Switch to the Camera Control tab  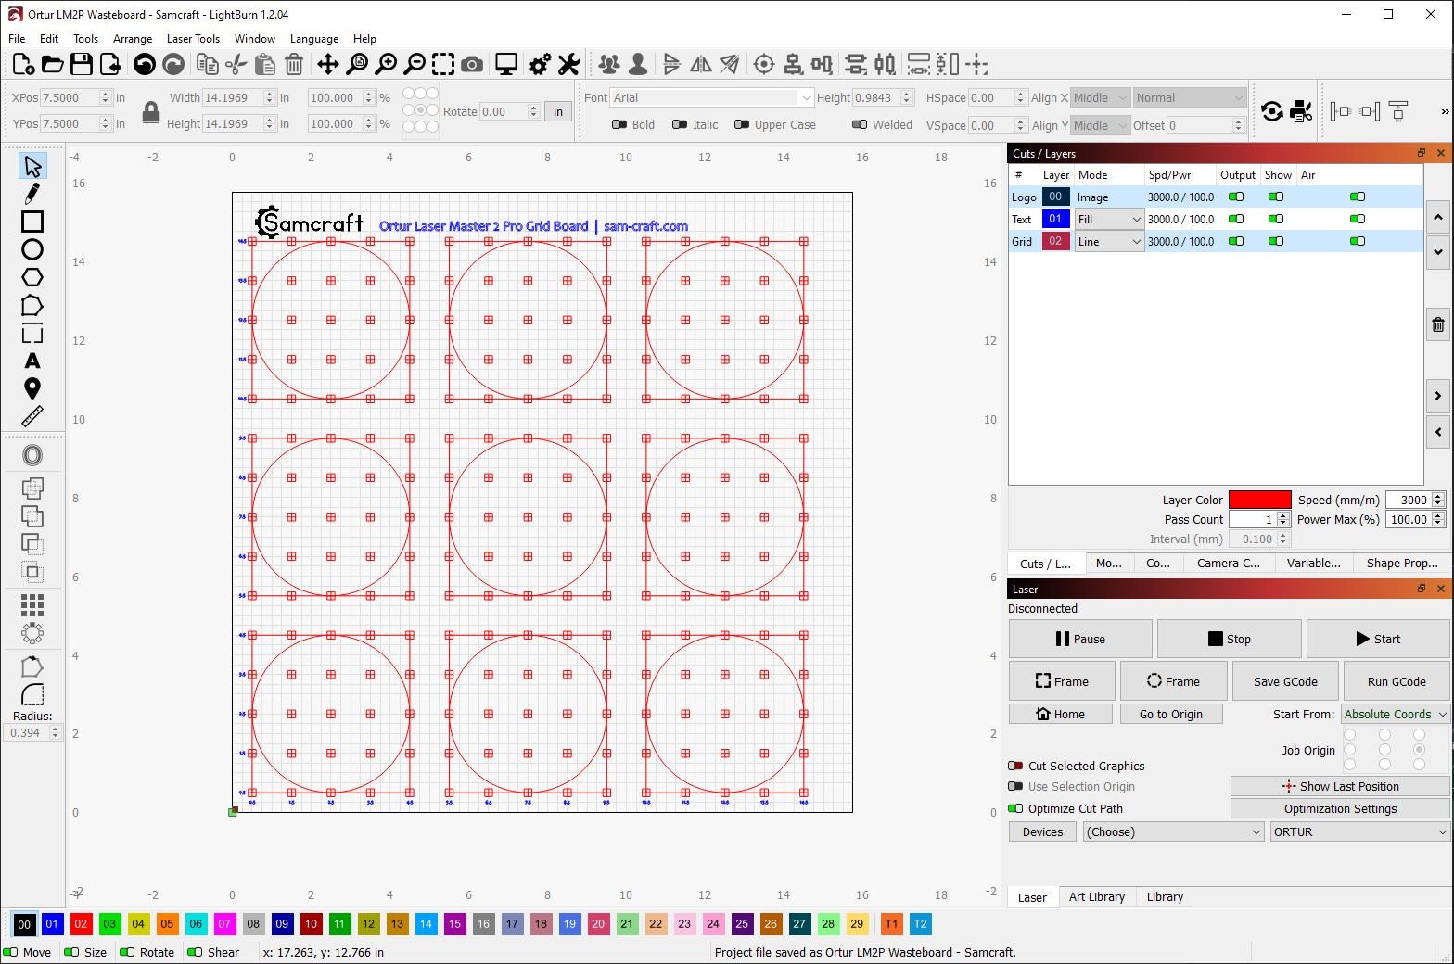click(1228, 563)
